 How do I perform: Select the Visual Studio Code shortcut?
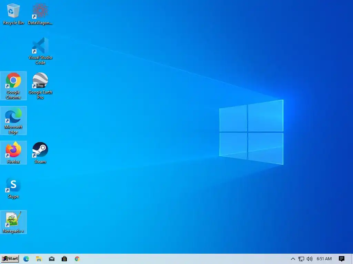pos(40,51)
